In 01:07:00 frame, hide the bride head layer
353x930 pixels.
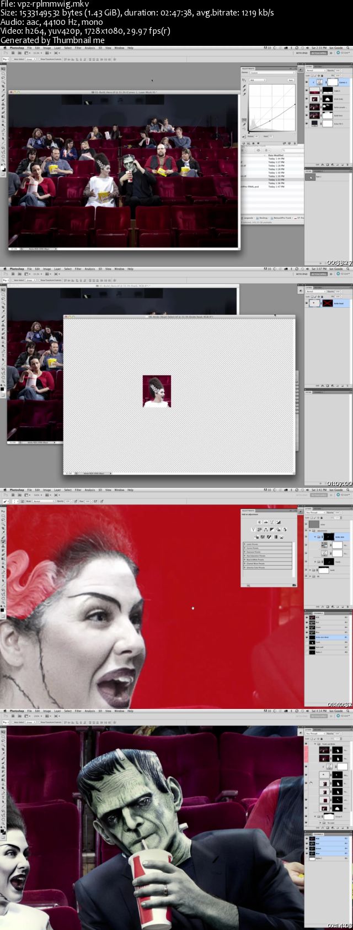(307, 303)
